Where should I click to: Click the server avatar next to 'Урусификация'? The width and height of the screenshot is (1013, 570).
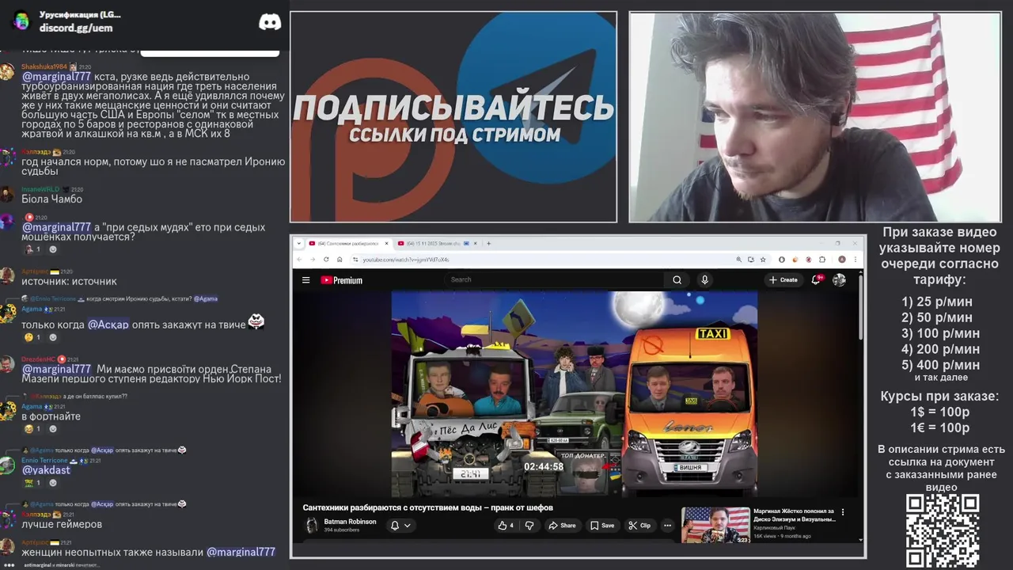coord(21,21)
